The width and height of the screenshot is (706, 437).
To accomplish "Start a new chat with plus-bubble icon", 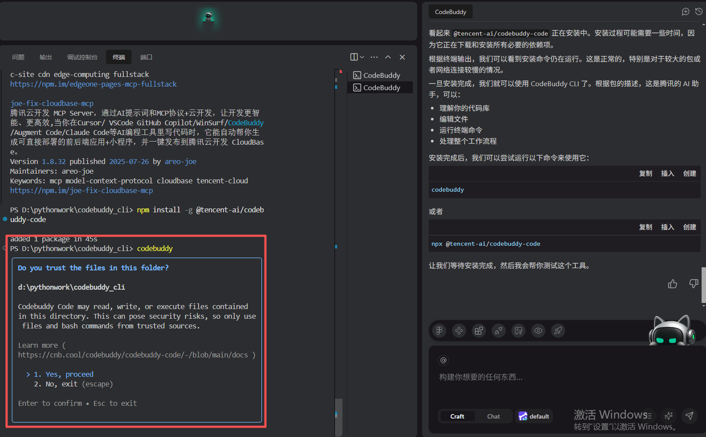I will 685,12.
